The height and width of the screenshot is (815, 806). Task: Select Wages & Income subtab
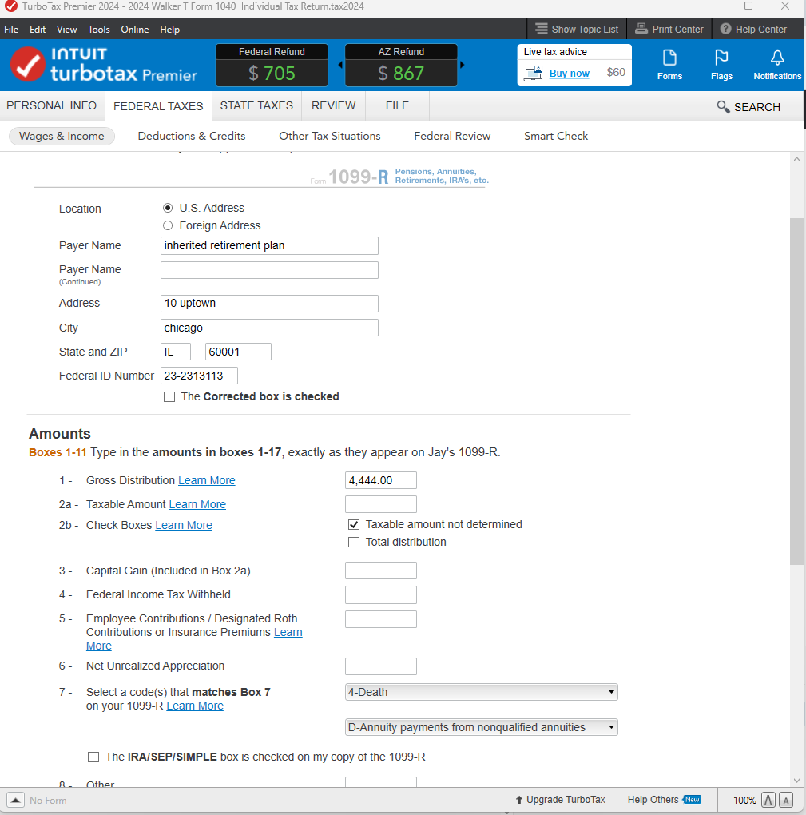(x=62, y=136)
